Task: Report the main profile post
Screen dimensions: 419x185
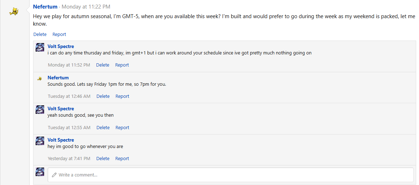Action: [x=59, y=35]
